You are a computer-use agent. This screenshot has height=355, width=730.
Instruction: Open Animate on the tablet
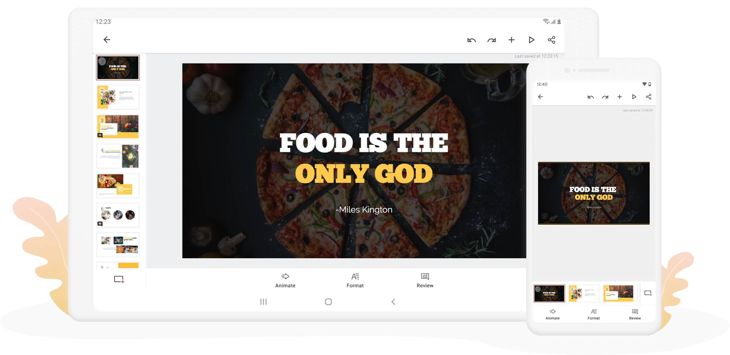click(285, 280)
